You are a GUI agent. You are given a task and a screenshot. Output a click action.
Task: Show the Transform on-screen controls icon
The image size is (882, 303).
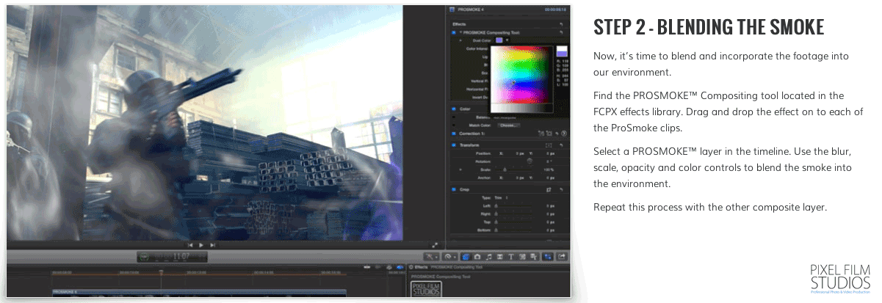click(549, 145)
